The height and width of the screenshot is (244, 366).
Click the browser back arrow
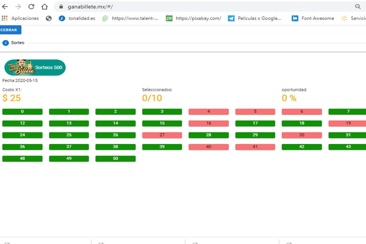[x=5, y=7]
